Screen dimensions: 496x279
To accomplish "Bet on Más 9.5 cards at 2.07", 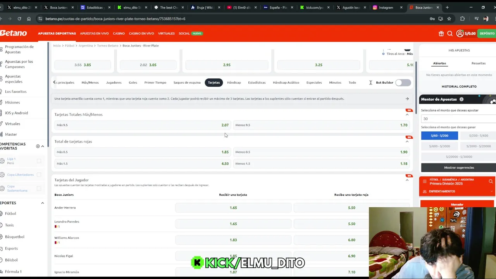I will pos(142,125).
